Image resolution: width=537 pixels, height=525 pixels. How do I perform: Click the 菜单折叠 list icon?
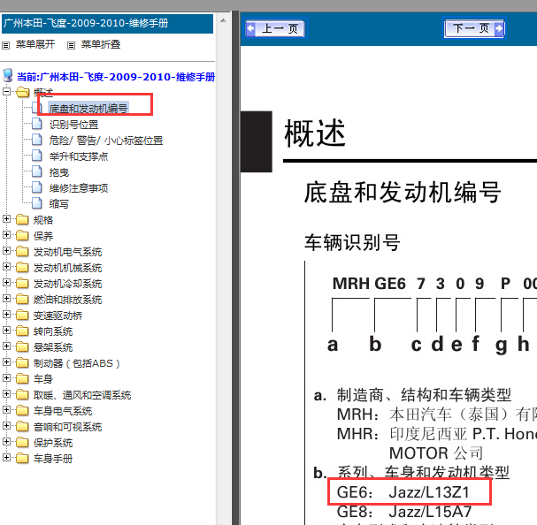coord(71,45)
